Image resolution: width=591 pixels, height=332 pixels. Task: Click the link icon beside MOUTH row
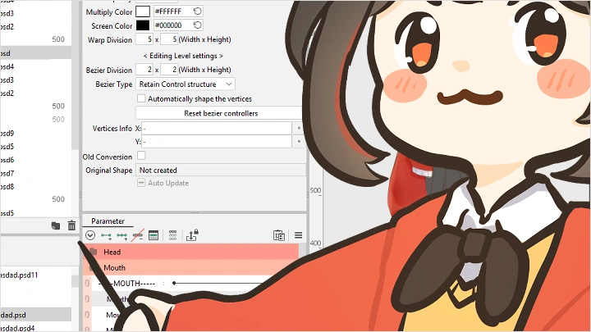click(x=87, y=283)
